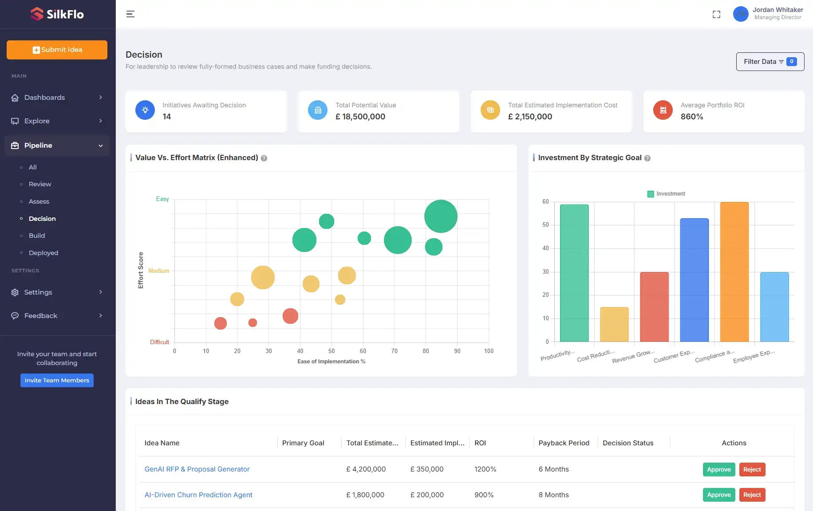This screenshot has width=813, height=511.
Task: Click the Initiatives Awaiting Decision lightbulb icon
Action: pyautogui.click(x=145, y=110)
